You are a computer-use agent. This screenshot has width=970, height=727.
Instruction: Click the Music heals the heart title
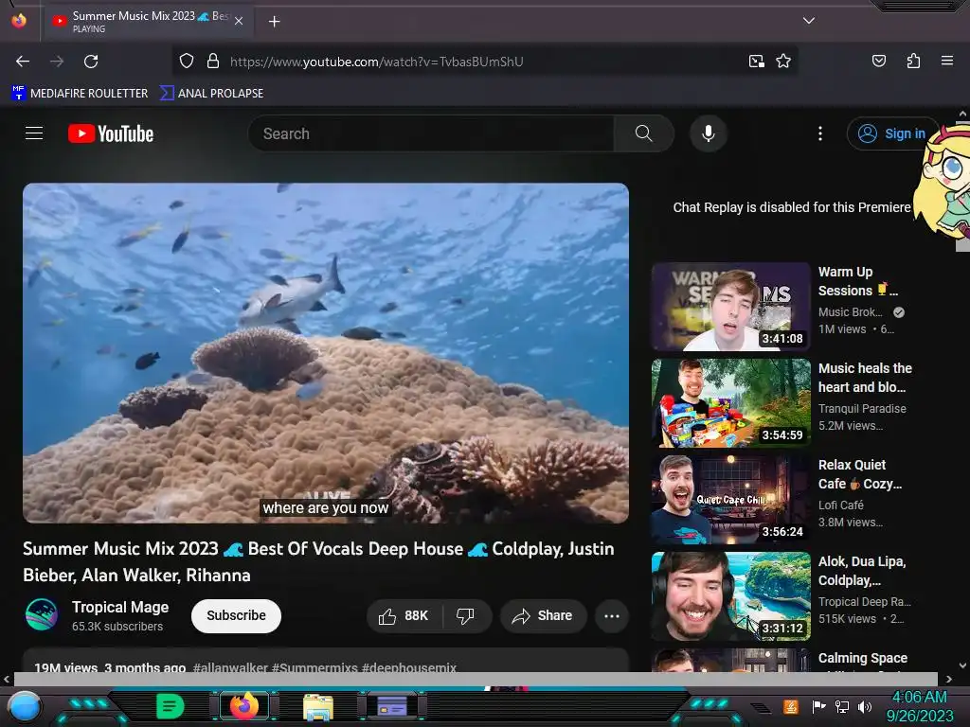(865, 377)
